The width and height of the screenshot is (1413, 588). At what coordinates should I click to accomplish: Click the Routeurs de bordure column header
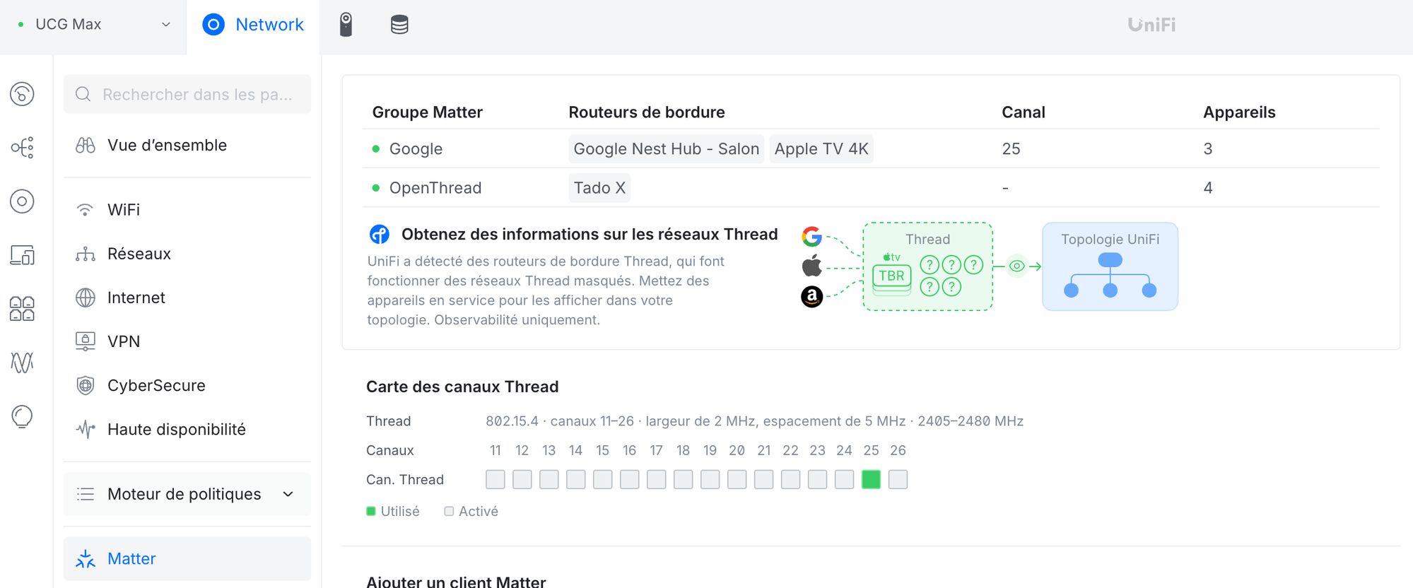pyautogui.click(x=647, y=112)
